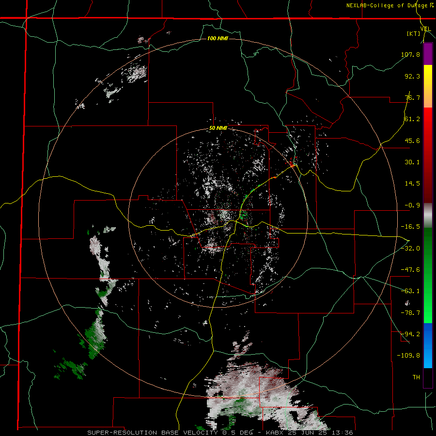The image size is (436, 436).
Task: Click the VEL legend title
Action: 425,29
